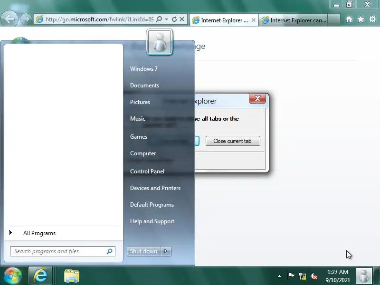Click the search magnifier in address bar
The image size is (380, 285).
point(159,19)
